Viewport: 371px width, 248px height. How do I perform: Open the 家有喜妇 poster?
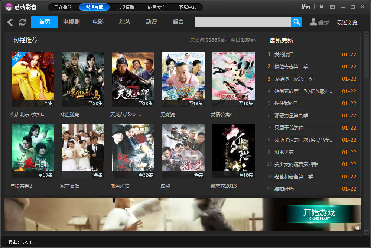tap(83, 151)
